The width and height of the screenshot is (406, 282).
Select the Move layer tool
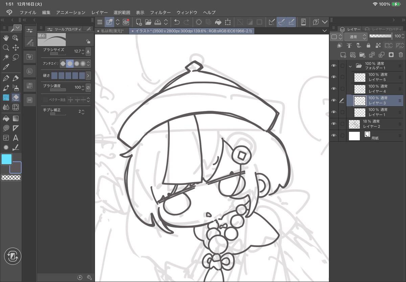(x=16, y=48)
